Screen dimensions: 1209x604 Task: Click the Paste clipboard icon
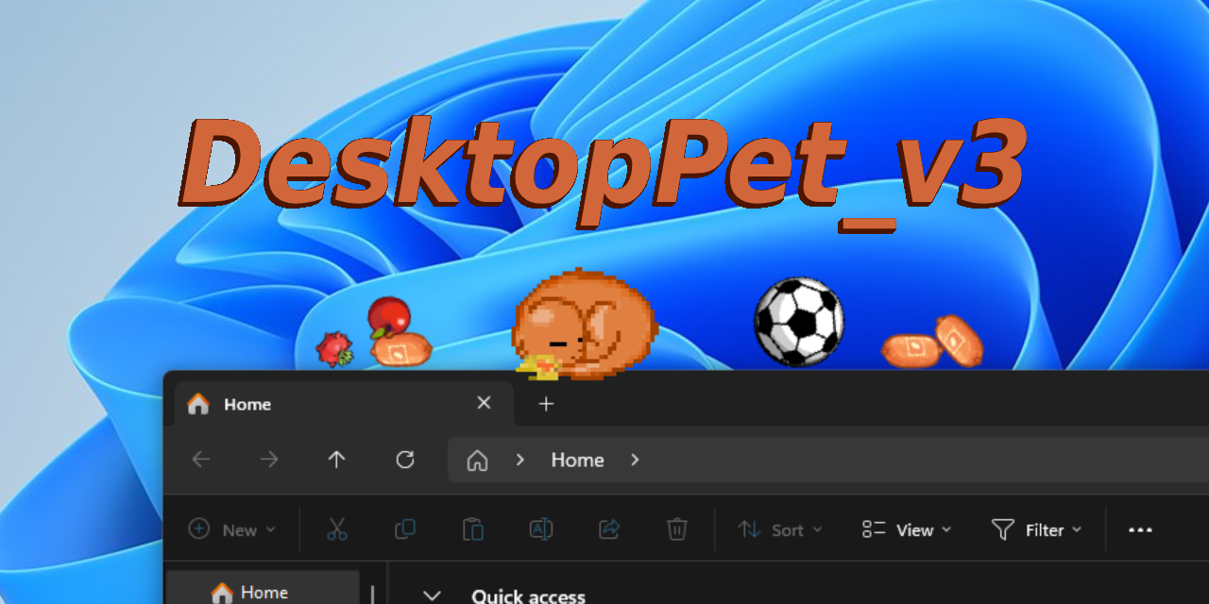pos(473,529)
